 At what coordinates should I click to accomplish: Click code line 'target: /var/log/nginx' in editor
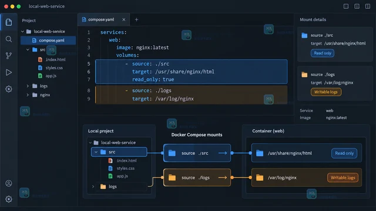[163, 99]
